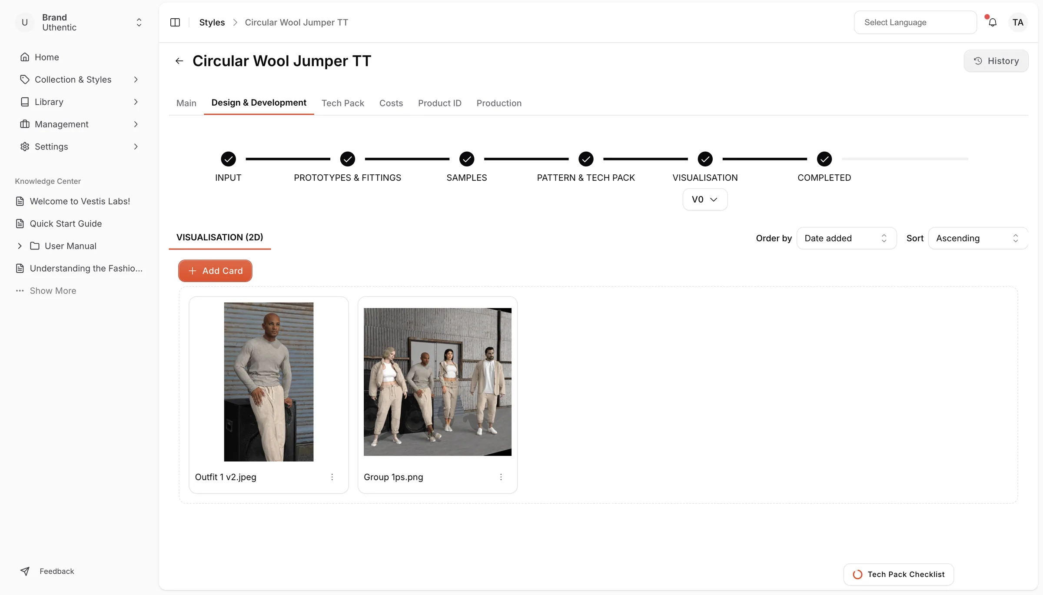Image resolution: width=1043 pixels, height=595 pixels.
Task: Expand the Settings menu
Action: click(x=80, y=146)
